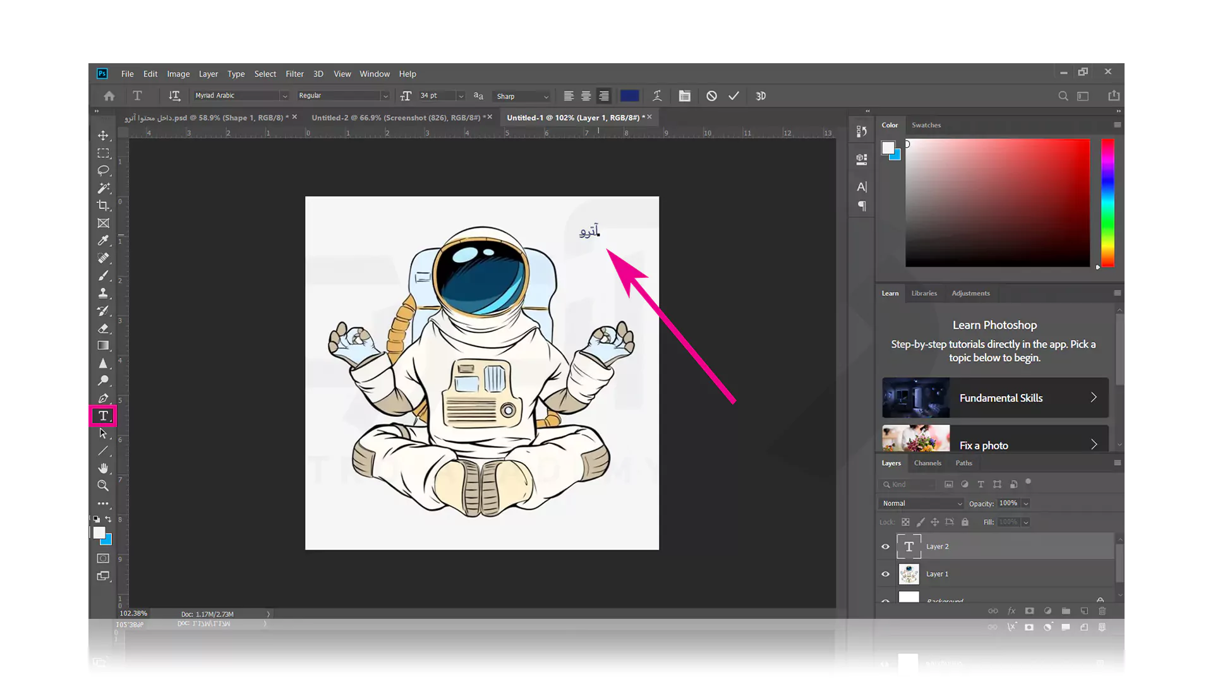Center align text
Screen dimensions: 1213x682
click(586, 96)
